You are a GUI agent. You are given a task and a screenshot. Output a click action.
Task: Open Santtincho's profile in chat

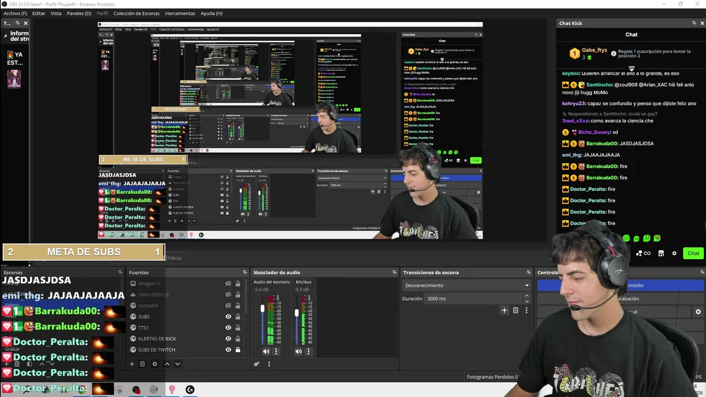[x=600, y=85]
